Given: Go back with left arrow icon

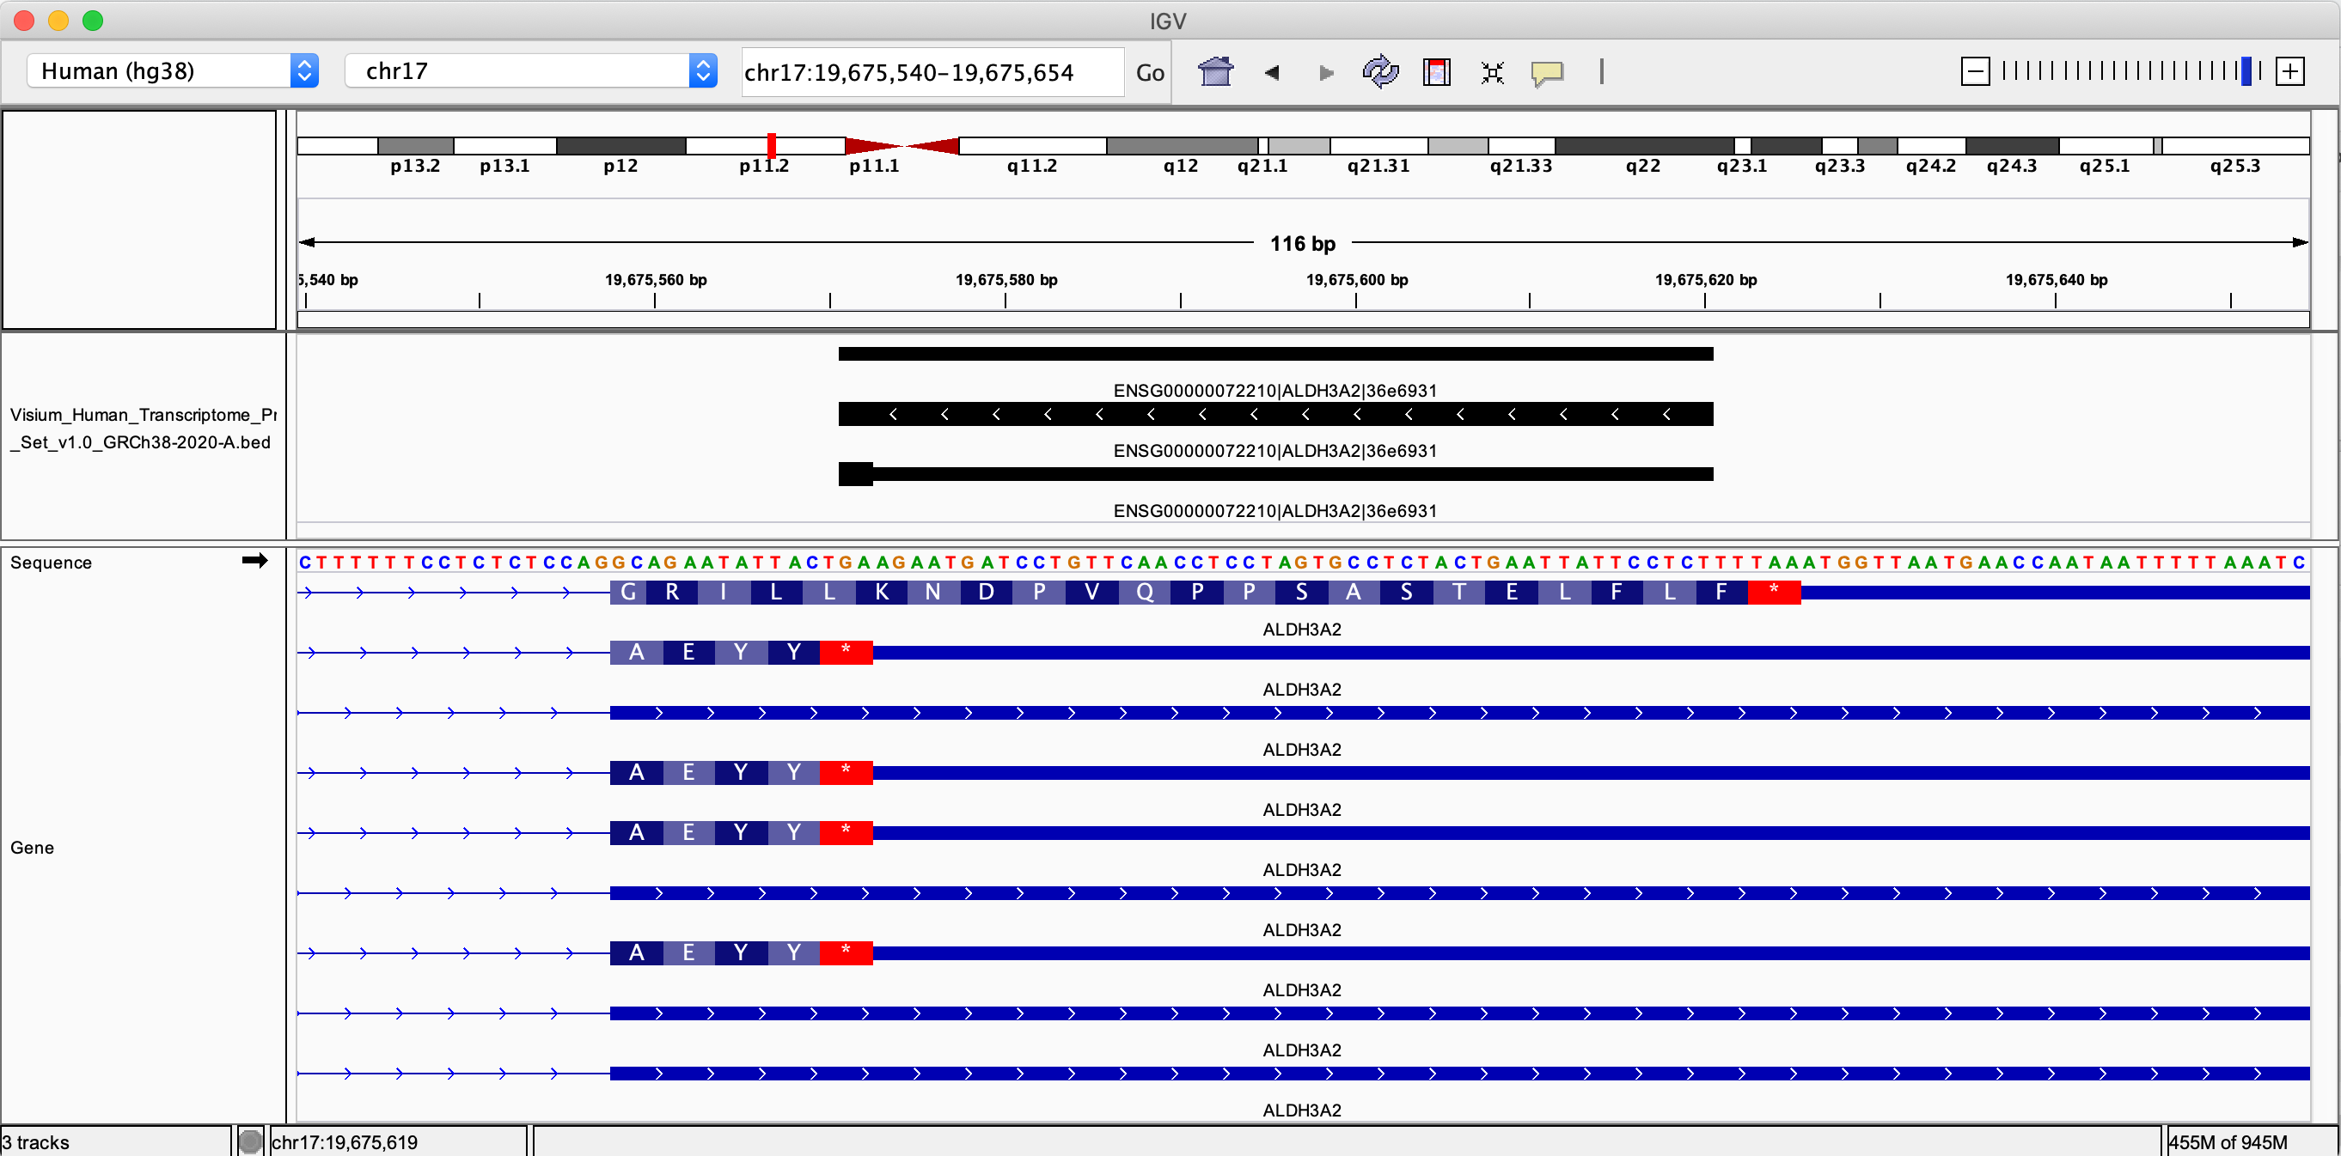Looking at the screenshot, I should [1272, 73].
